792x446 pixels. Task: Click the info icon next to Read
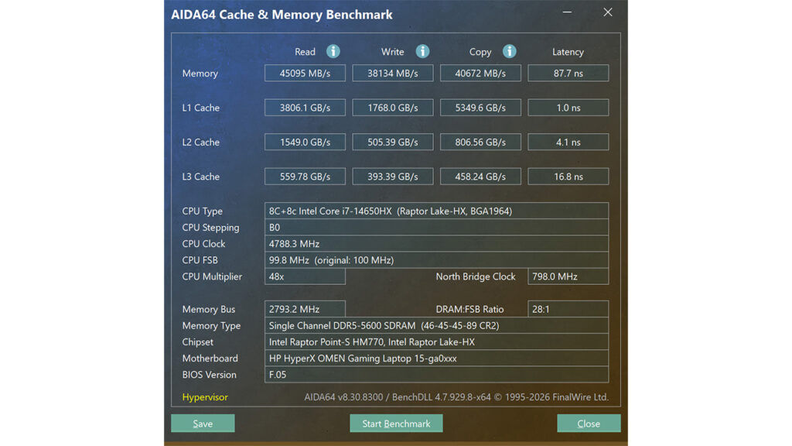pyautogui.click(x=333, y=51)
